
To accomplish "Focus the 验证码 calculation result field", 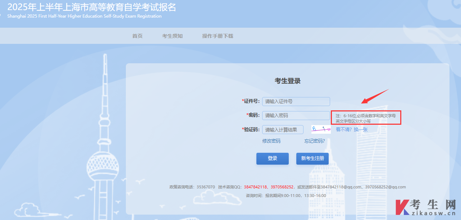I will pos(283,130).
